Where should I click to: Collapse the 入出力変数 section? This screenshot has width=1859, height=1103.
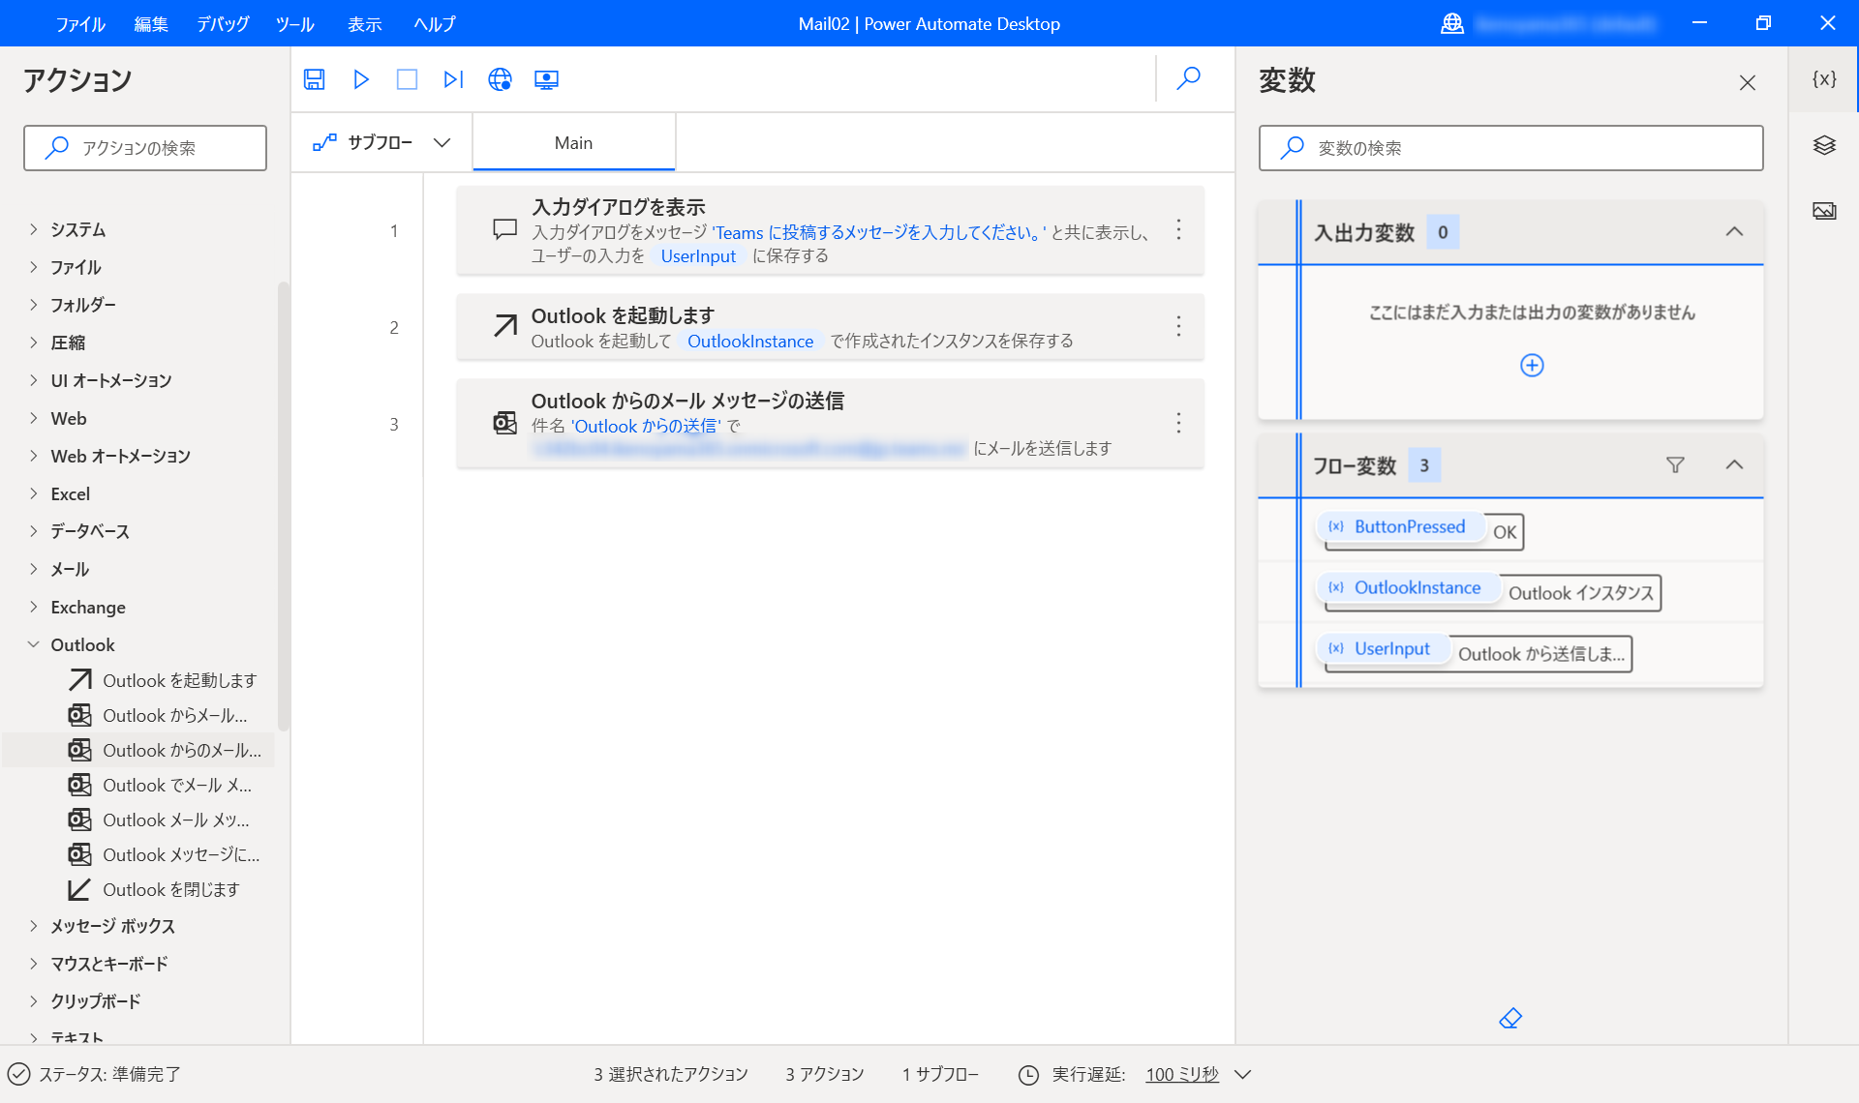pos(1734,232)
